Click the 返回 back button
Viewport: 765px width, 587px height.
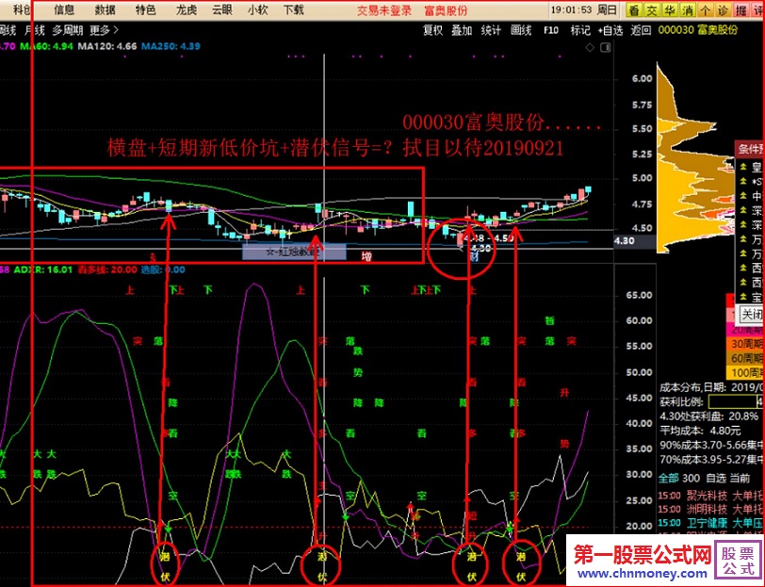pyautogui.click(x=641, y=30)
